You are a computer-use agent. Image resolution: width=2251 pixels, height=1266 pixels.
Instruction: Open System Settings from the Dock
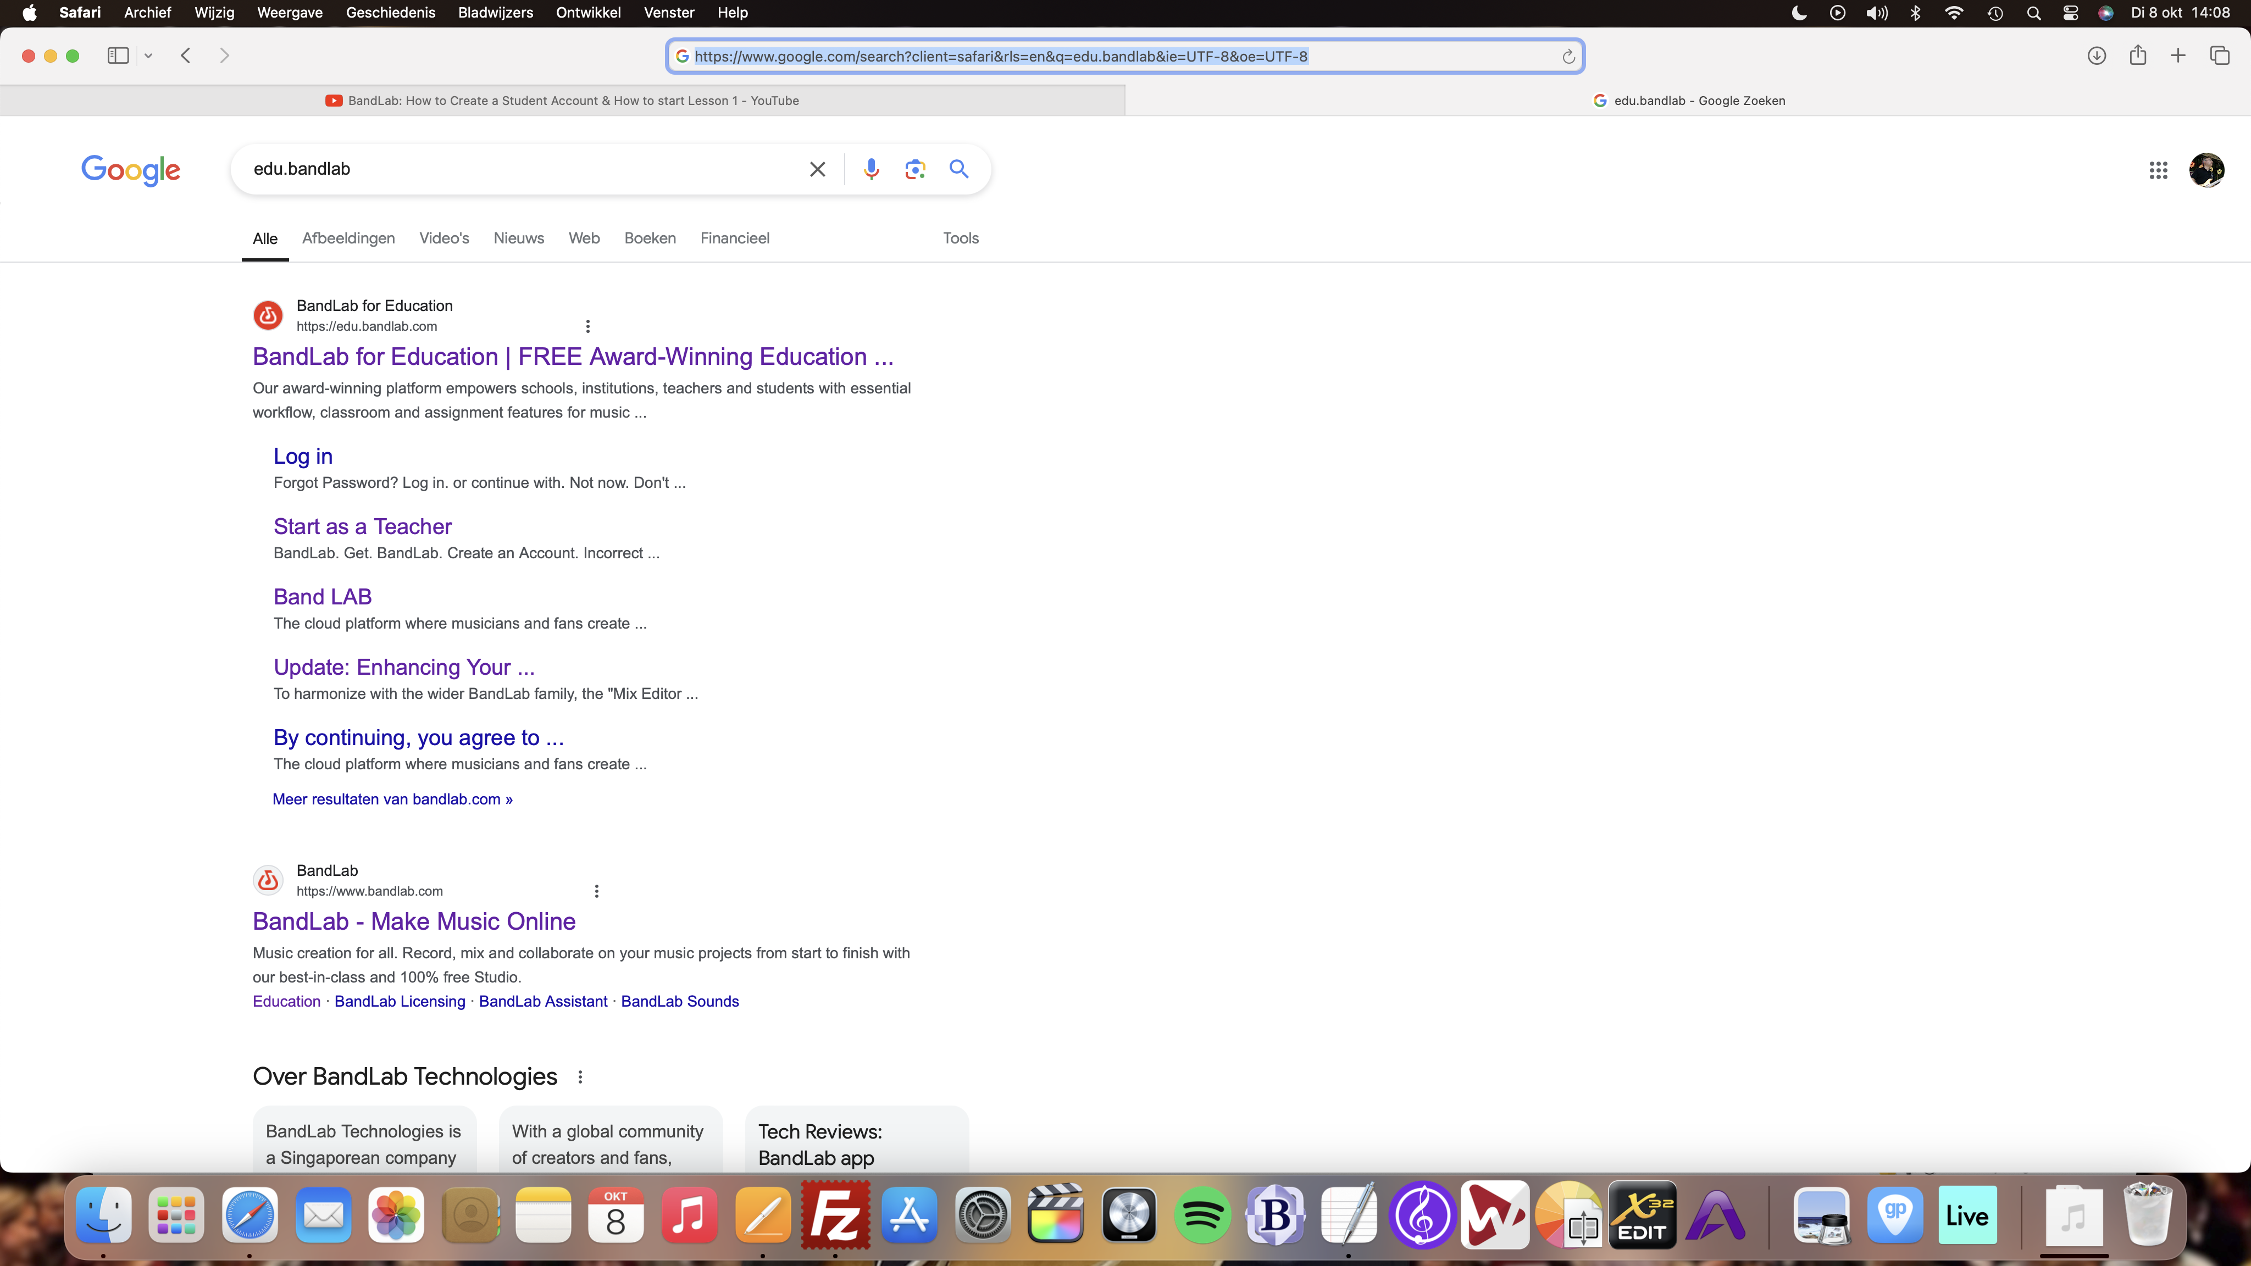[982, 1214]
